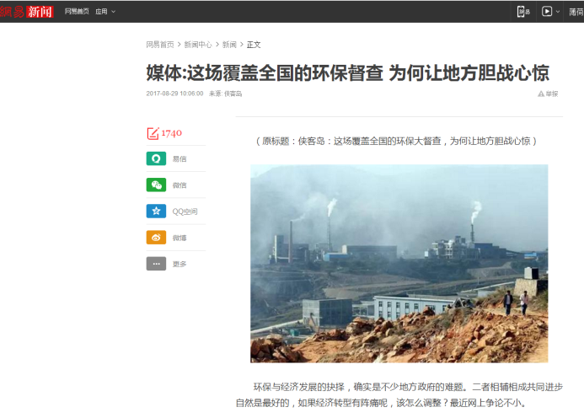Open 网易首页 in the top navigation bar
The width and height of the screenshot is (584, 418).
click(x=77, y=12)
